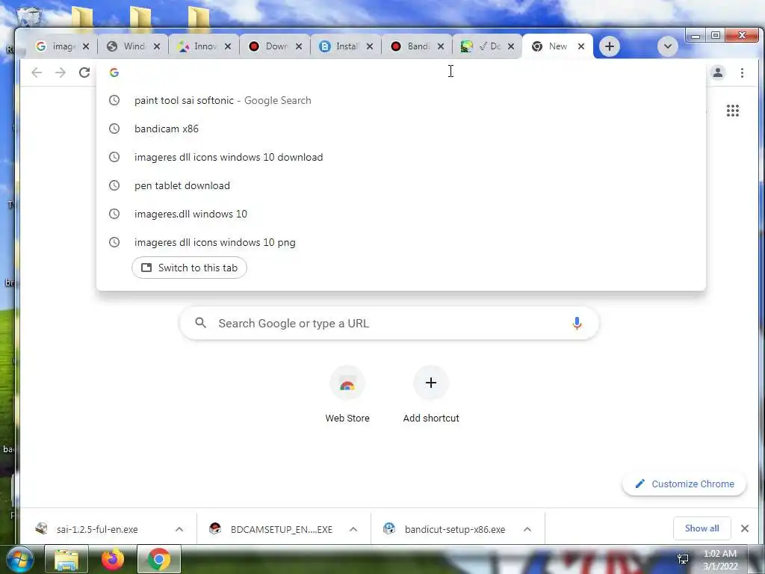Open Google apps grid icon
765x574 pixels.
pyautogui.click(x=732, y=111)
